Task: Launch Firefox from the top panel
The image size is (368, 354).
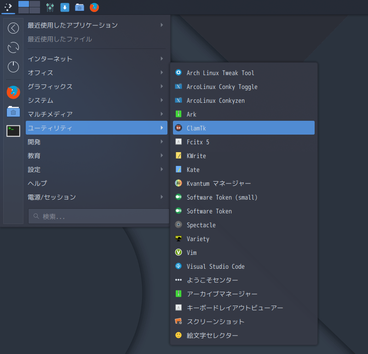Action: (x=94, y=7)
